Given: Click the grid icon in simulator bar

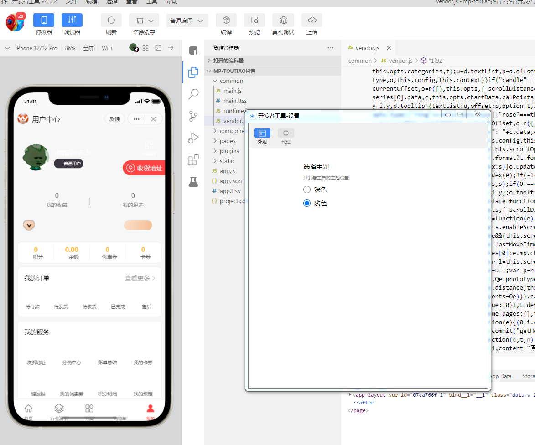Looking at the screenshot, I should [x=145, y=48].
